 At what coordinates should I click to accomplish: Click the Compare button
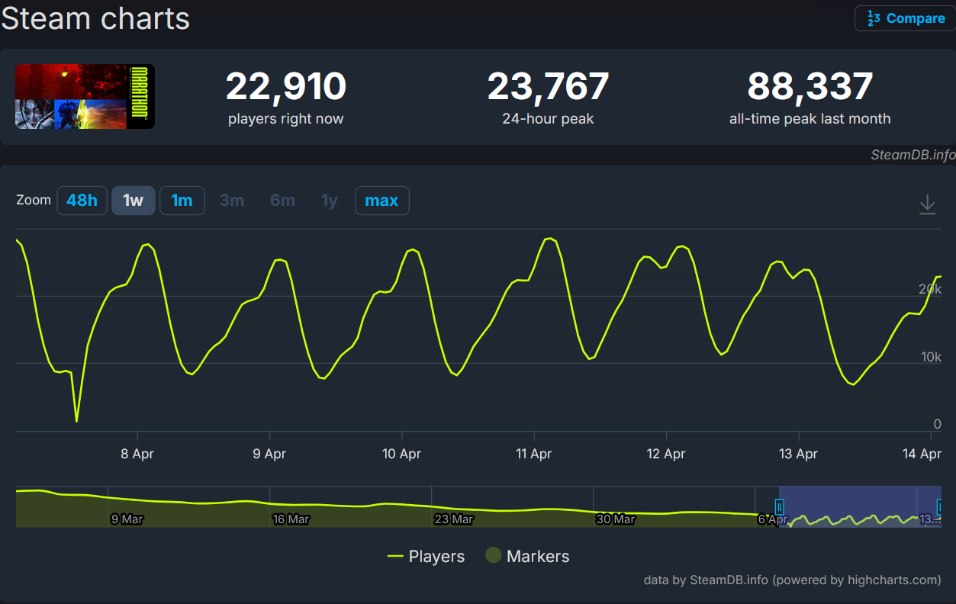pyautogui.click(x=905, y=18)
